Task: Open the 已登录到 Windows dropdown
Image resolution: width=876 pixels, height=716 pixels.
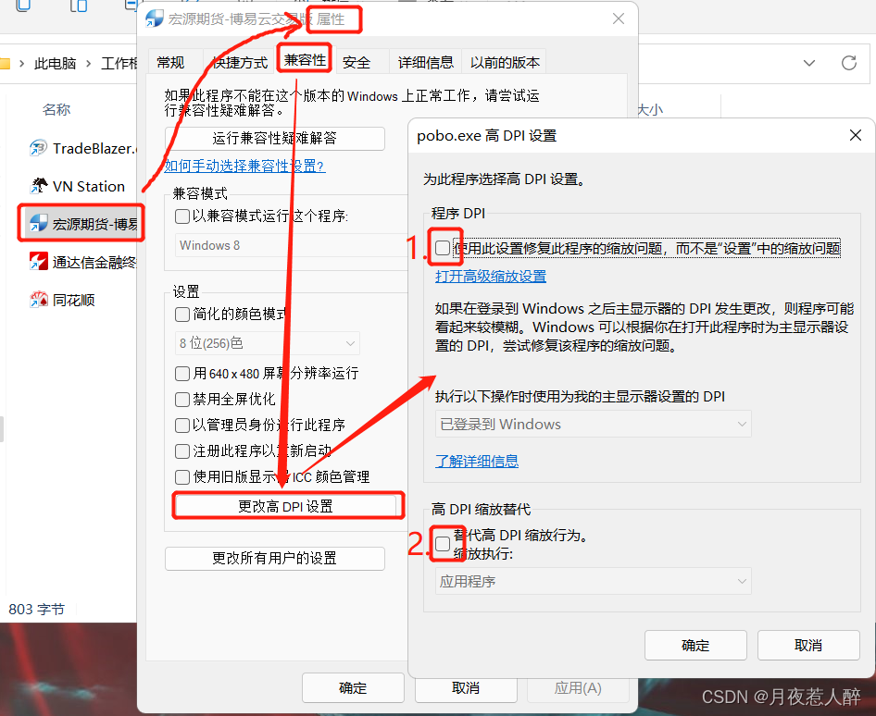Action: pyautogui.click(x=594, y=424)
